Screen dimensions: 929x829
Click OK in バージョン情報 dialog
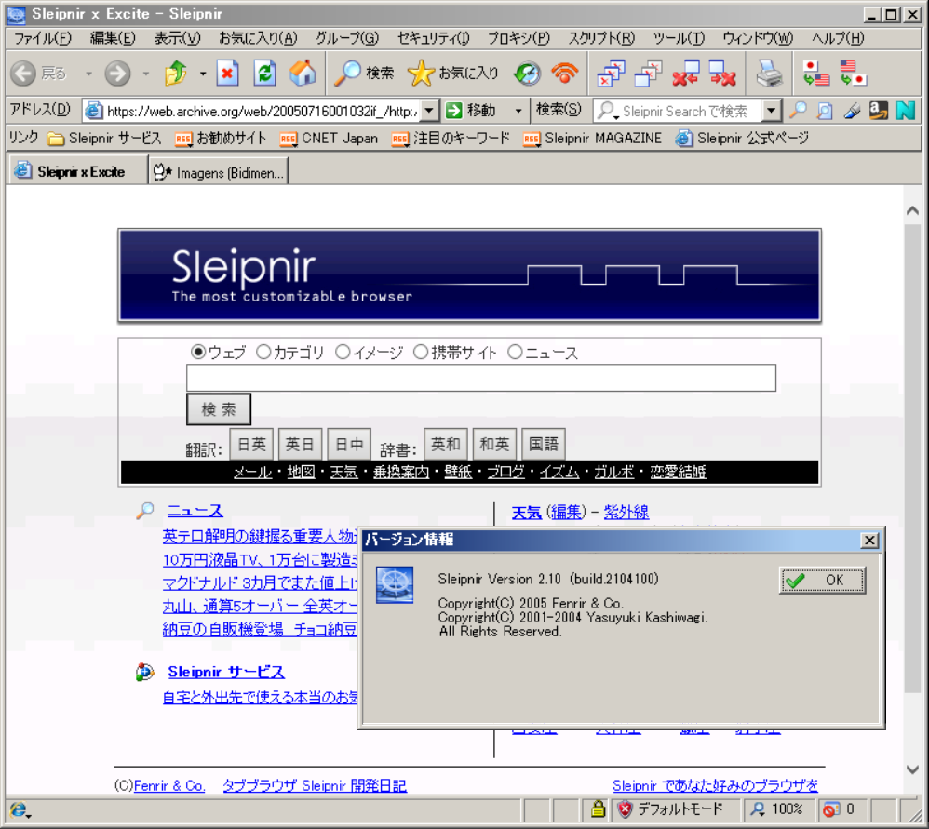(x=822, y=581)
